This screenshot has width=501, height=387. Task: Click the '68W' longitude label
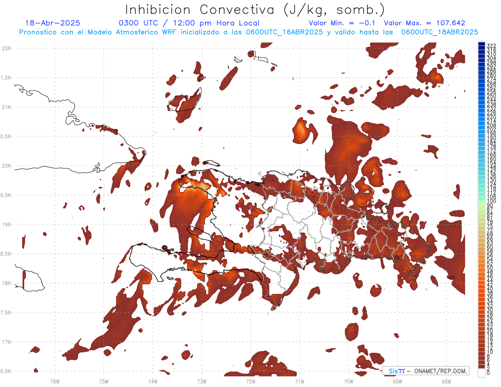[446, 381]
